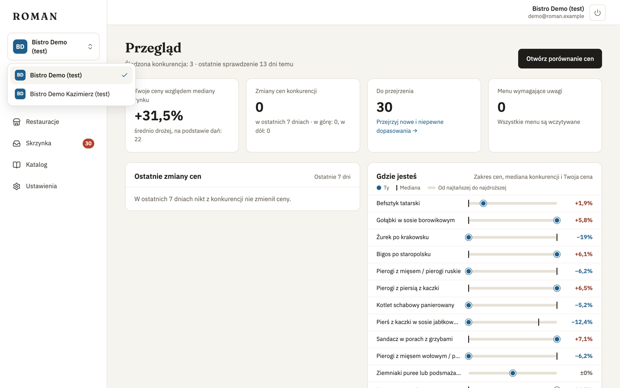Open Ustawienia gear icon
Viewport: 620px width, 388px height.
[17, 186]
